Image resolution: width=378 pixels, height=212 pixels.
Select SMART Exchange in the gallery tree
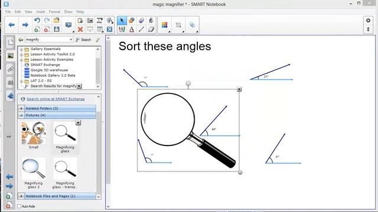point(45,65)
